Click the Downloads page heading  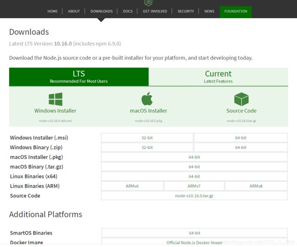point(29,32)
